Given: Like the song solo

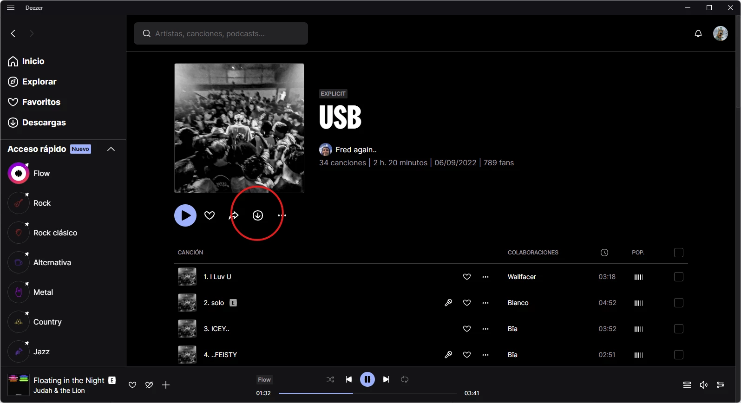Looking at the screenshot, I should click(x=467, y=303).
